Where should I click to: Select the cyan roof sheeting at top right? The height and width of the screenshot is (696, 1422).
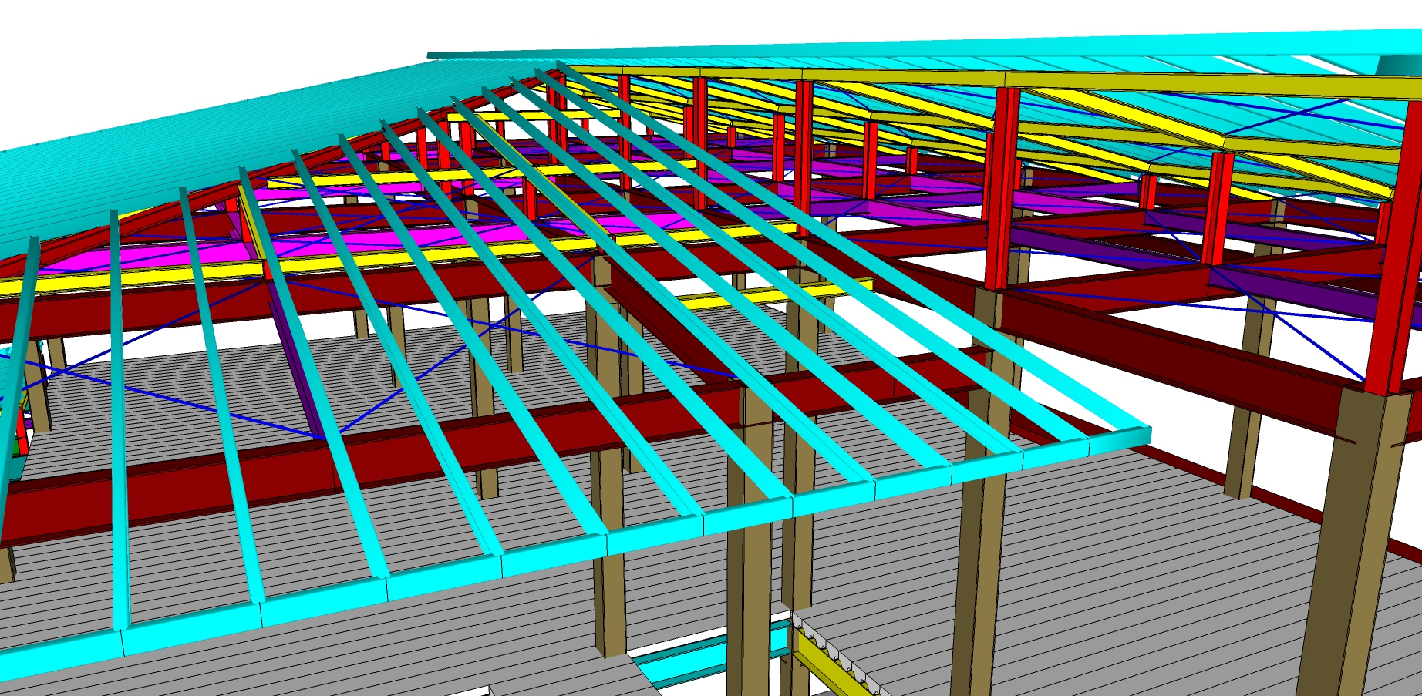(x=1234, y=45)
